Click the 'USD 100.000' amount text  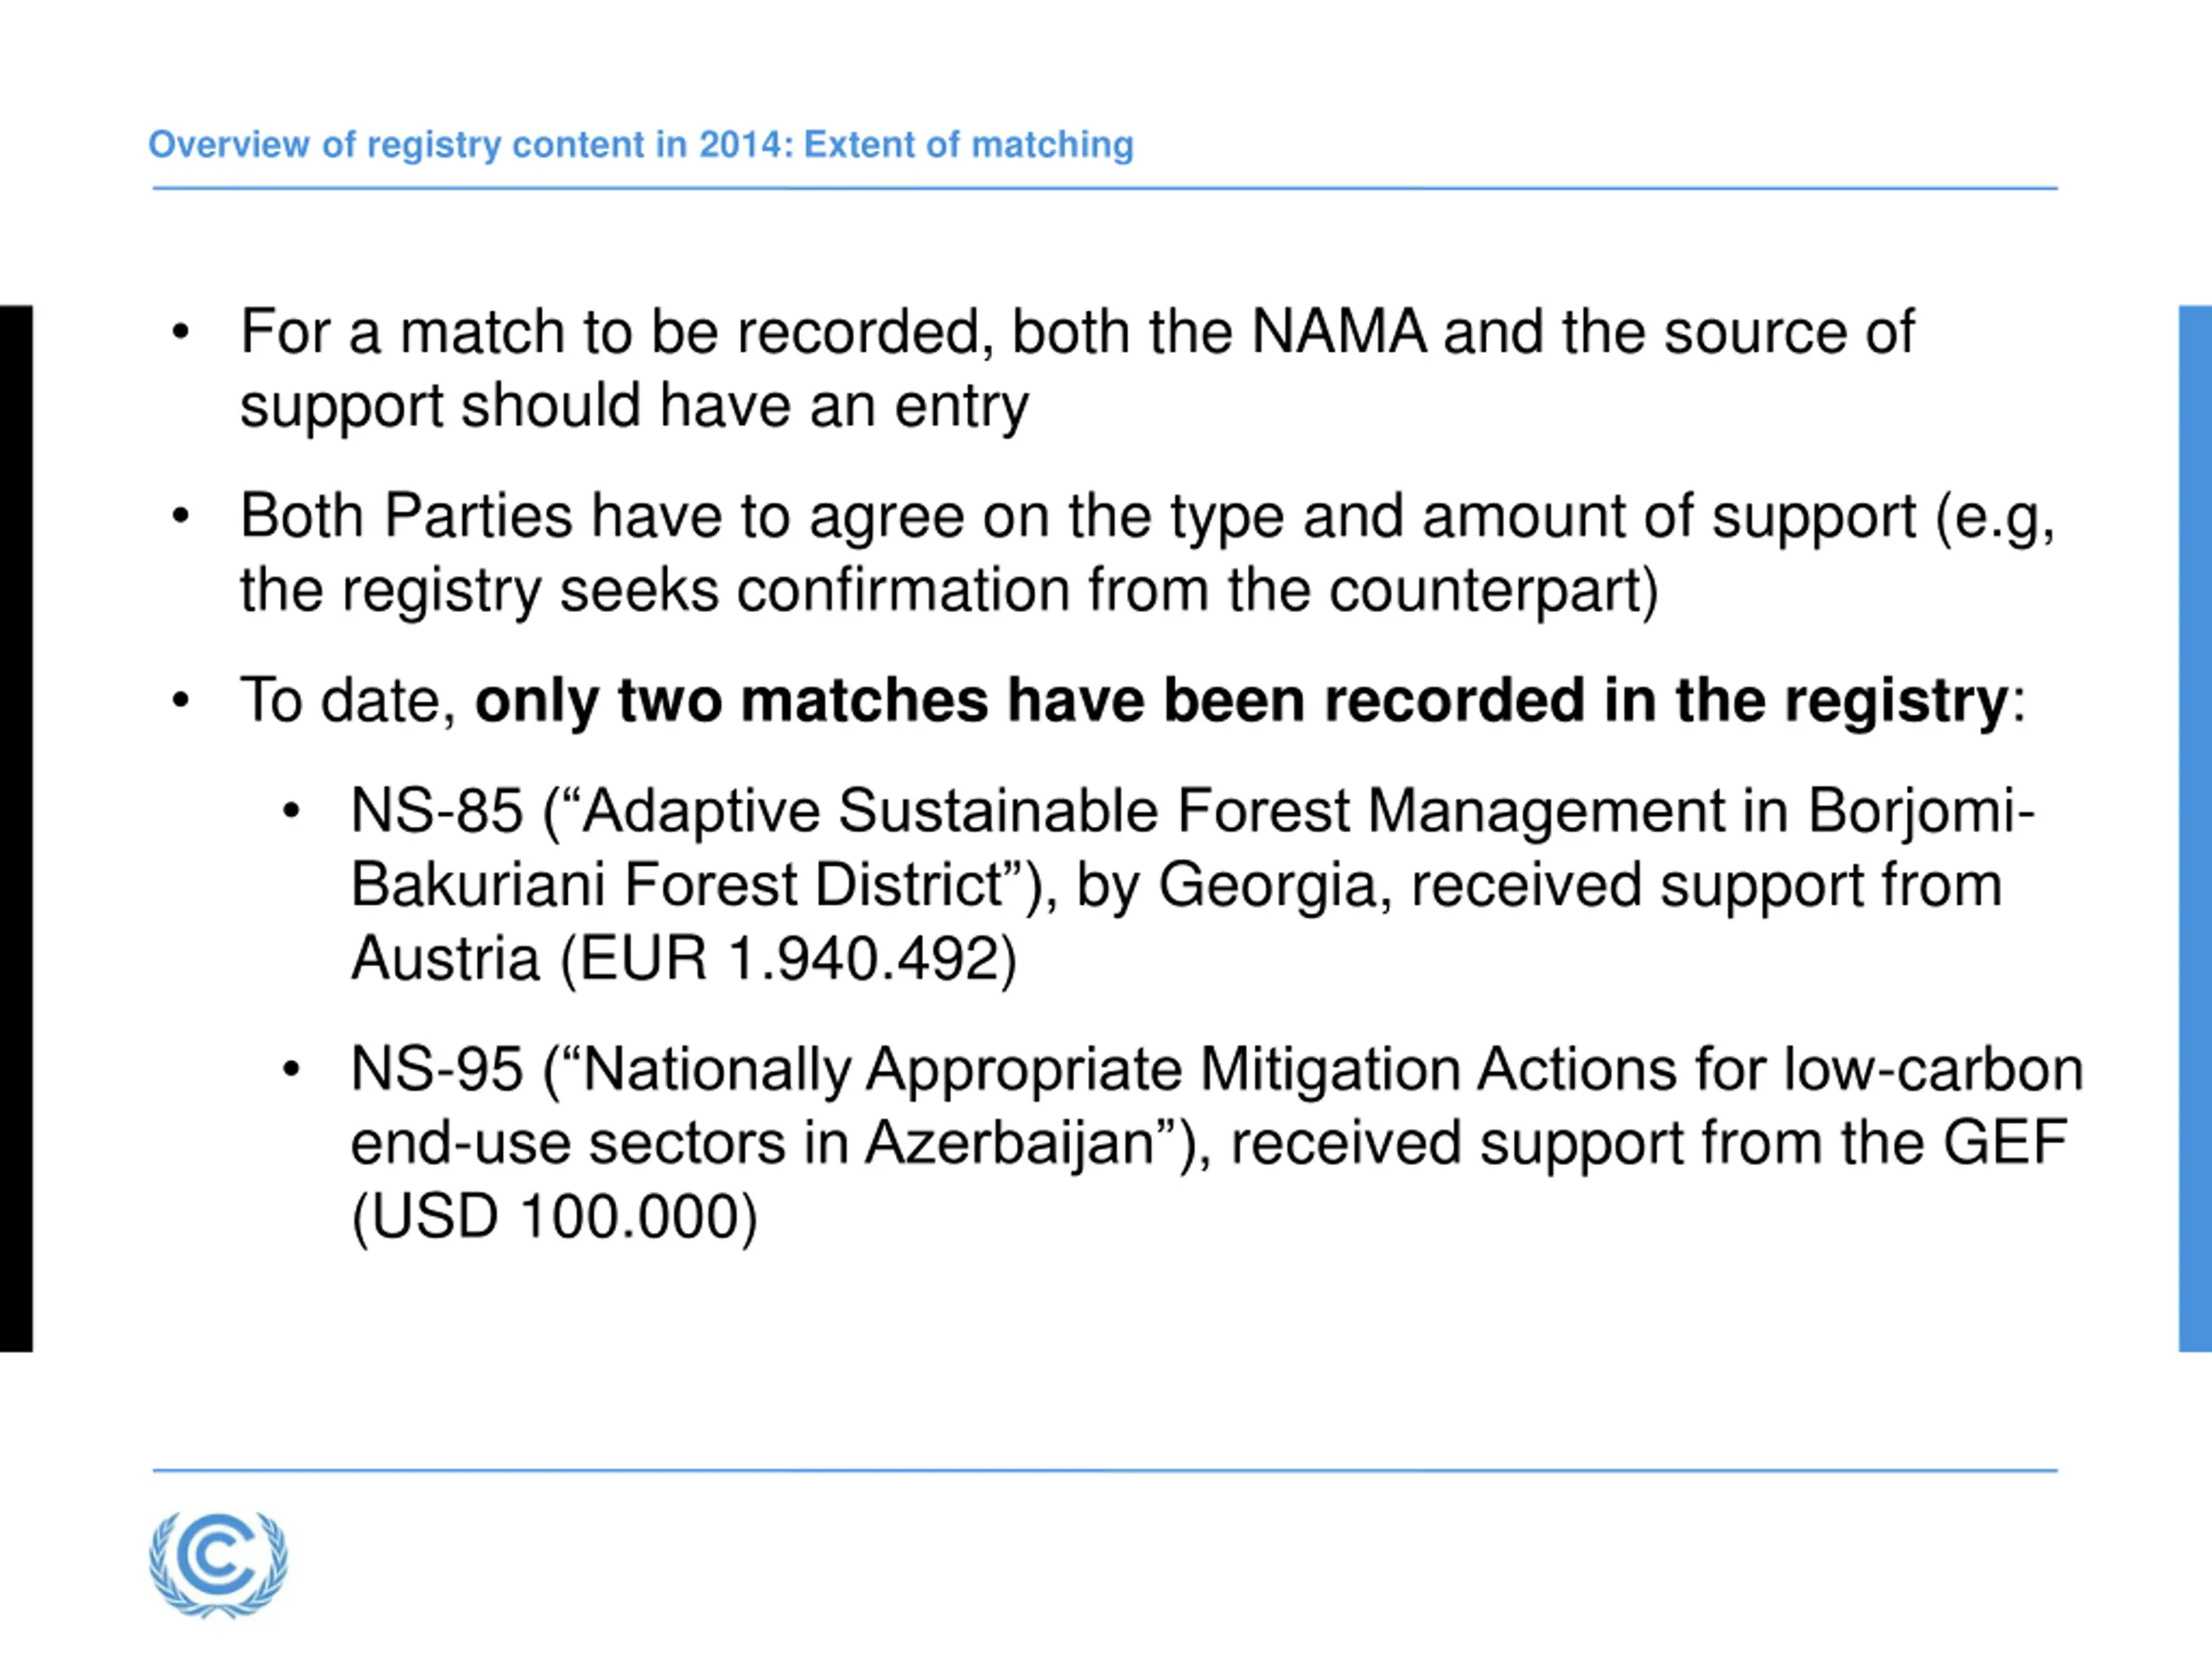pyautogui.click(x=555, y=1217)
